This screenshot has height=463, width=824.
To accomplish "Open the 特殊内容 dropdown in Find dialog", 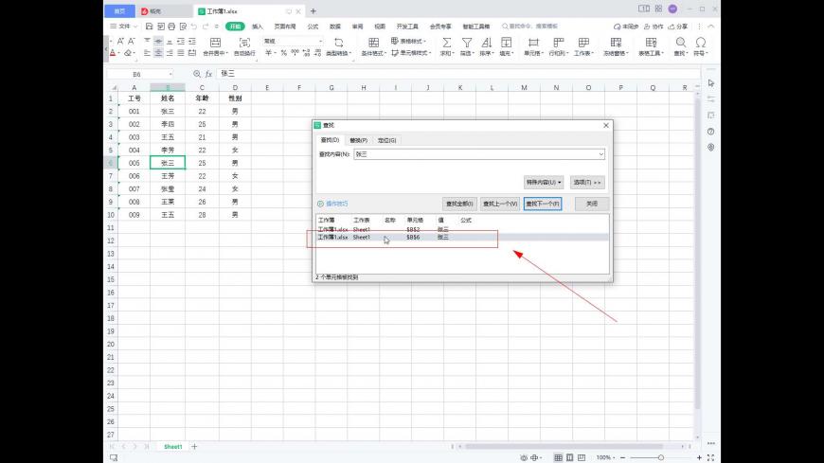I will [545, 182].
